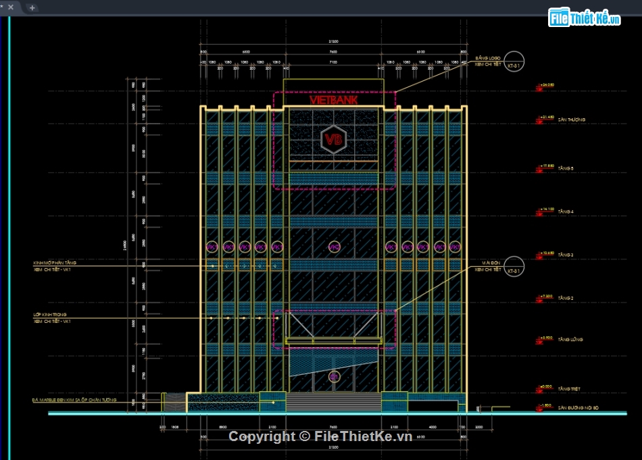Select the TẦNG 5 level label
Image resolution: width=642 pixels, height=460 pixels.
pos(566,168)
